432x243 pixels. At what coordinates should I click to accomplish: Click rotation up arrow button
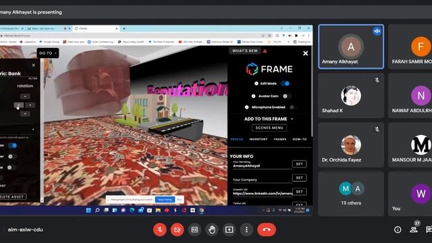(x=25, y=96)
